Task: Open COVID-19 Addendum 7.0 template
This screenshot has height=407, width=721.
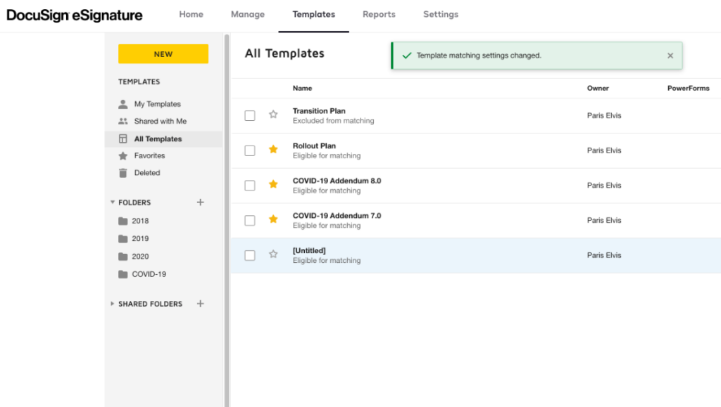Action: 337,215
